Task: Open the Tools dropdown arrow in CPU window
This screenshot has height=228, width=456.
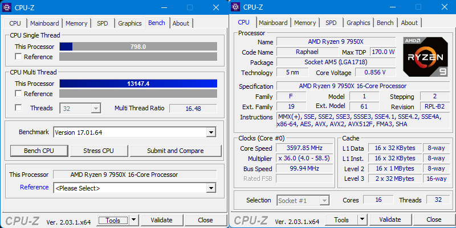Action: tap(362, 219)
